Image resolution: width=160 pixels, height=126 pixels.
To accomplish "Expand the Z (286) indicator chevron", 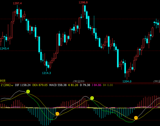I will click(x=12, y=86).
